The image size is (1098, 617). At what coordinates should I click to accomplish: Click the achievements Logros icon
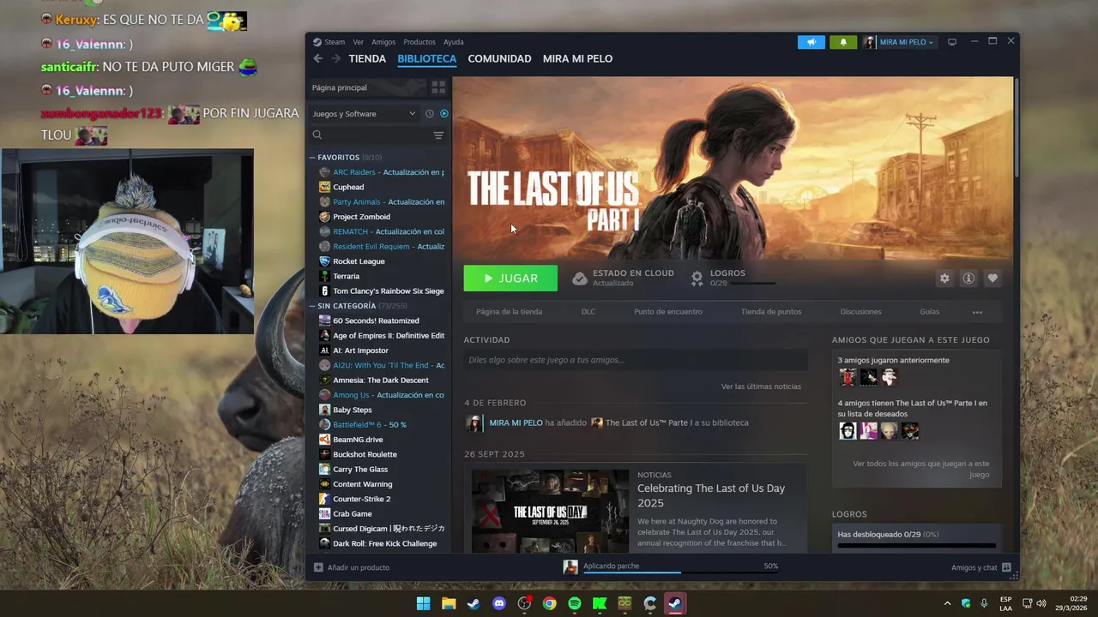pos(697,279)
